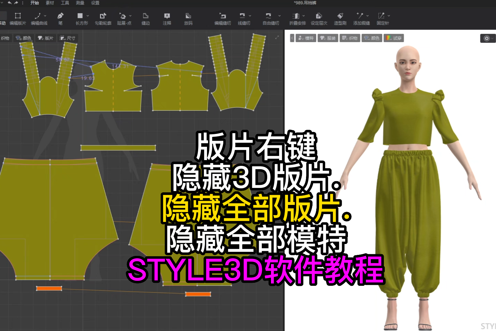
Task: Collapse the 3D view toolbar left chevron
Action: tap(292, 38)
